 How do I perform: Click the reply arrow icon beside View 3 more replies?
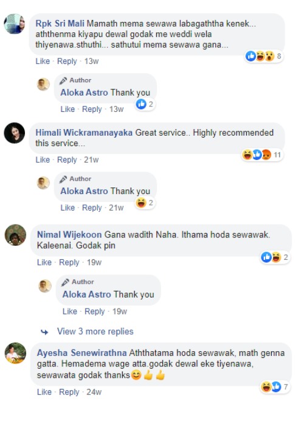point(44,332)
